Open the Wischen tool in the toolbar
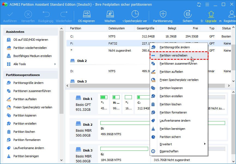 pos(110,15)
